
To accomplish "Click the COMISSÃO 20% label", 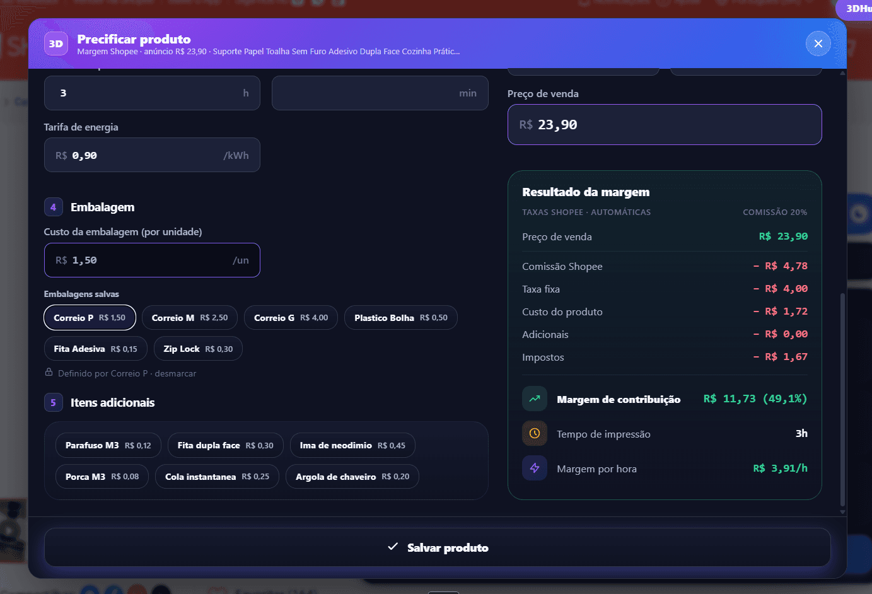I will coord(775,212).
